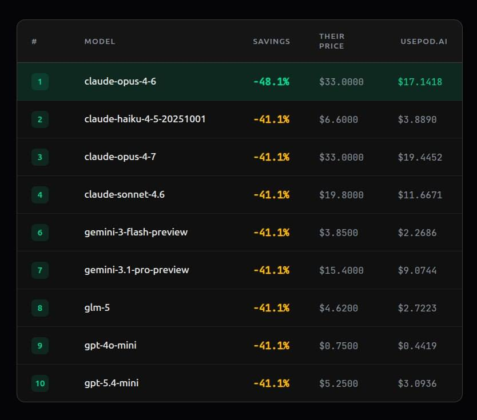Click model name gpt-5.4-mini
Image resolution: width=477 pixels, height=420 pixels.
pos(112,383)
